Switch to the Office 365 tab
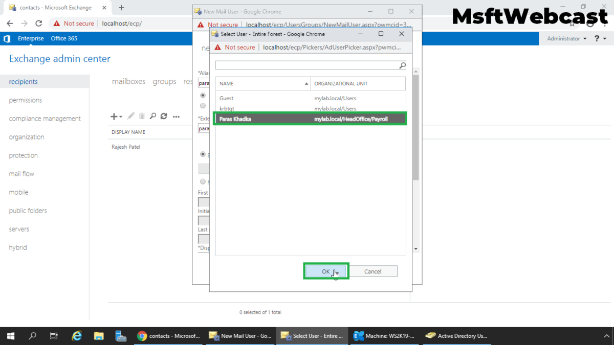The height and width of the screenshot is (345, 614). tap(64, 38)
